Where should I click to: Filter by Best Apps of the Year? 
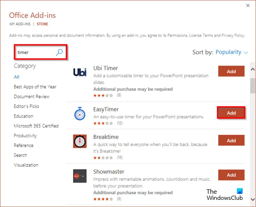35,87
